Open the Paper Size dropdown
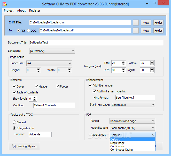This screenshot has height=156, width=171. [x=49, y=63]
